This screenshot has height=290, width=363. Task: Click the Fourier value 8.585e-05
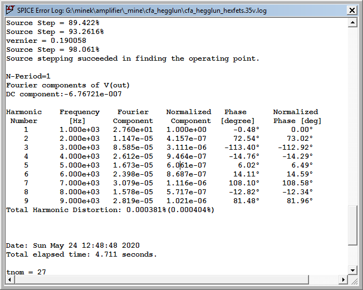tap(133, 148)
